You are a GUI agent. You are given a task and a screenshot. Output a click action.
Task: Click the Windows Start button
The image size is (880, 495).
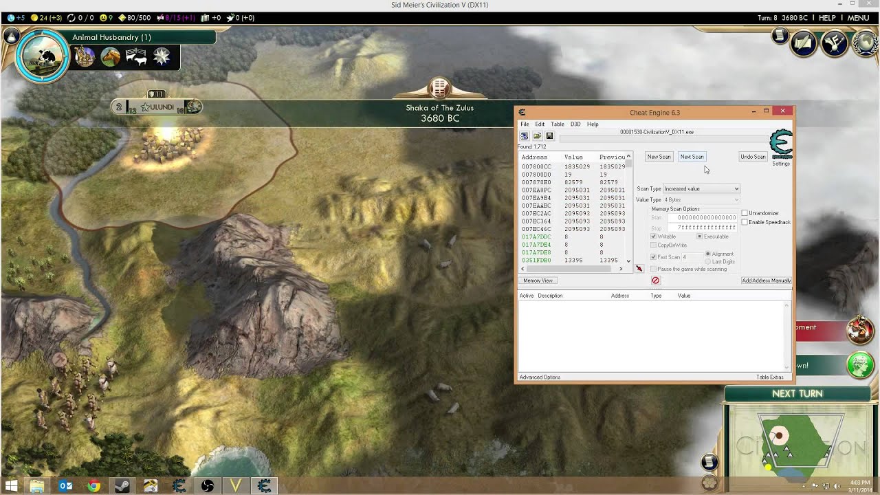[x=11, y=486]
